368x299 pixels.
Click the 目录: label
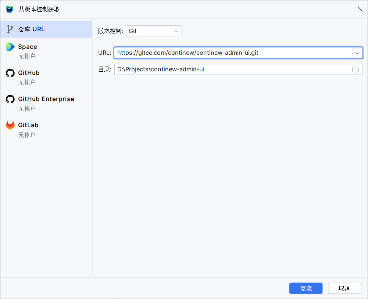click(105, 70)
